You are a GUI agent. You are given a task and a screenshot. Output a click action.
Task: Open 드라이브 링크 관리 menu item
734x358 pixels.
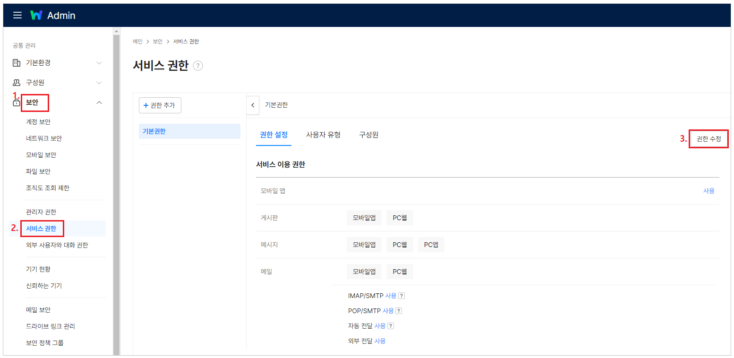[x=51, y=326]
